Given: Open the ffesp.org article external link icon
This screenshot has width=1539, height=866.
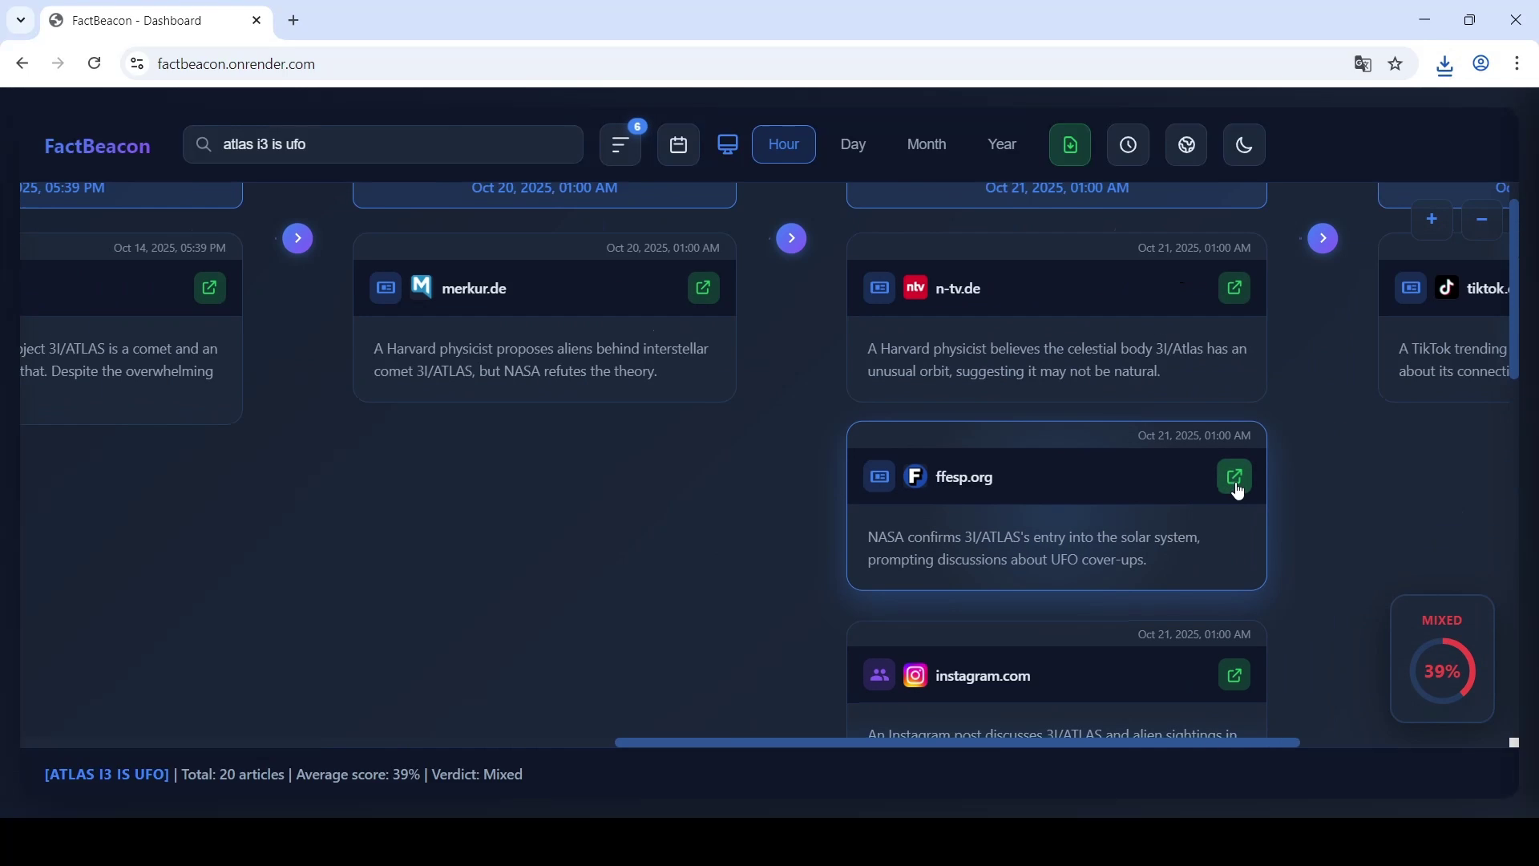Looking at the screenshot, I should pos(1234,477).
